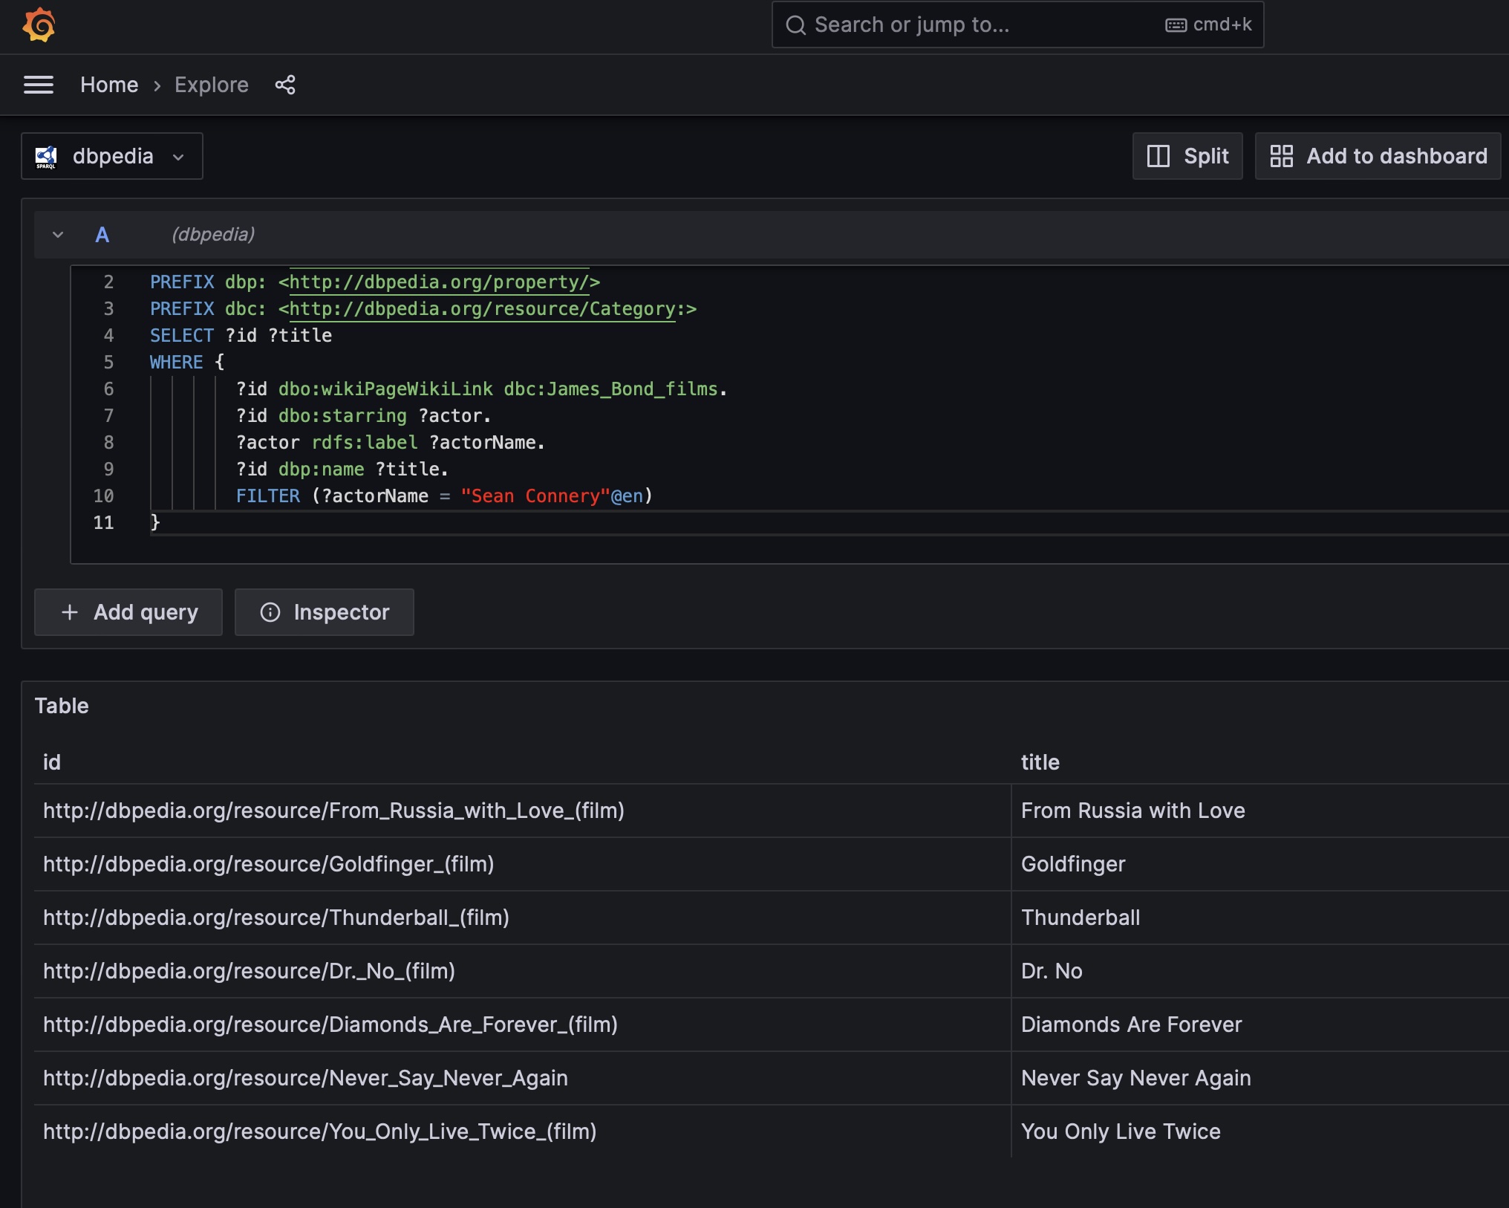The width and height of the screenshot is (1509, 1208).
Task: Click the Goldfinger resource URL cell
Action: (269, 864)
